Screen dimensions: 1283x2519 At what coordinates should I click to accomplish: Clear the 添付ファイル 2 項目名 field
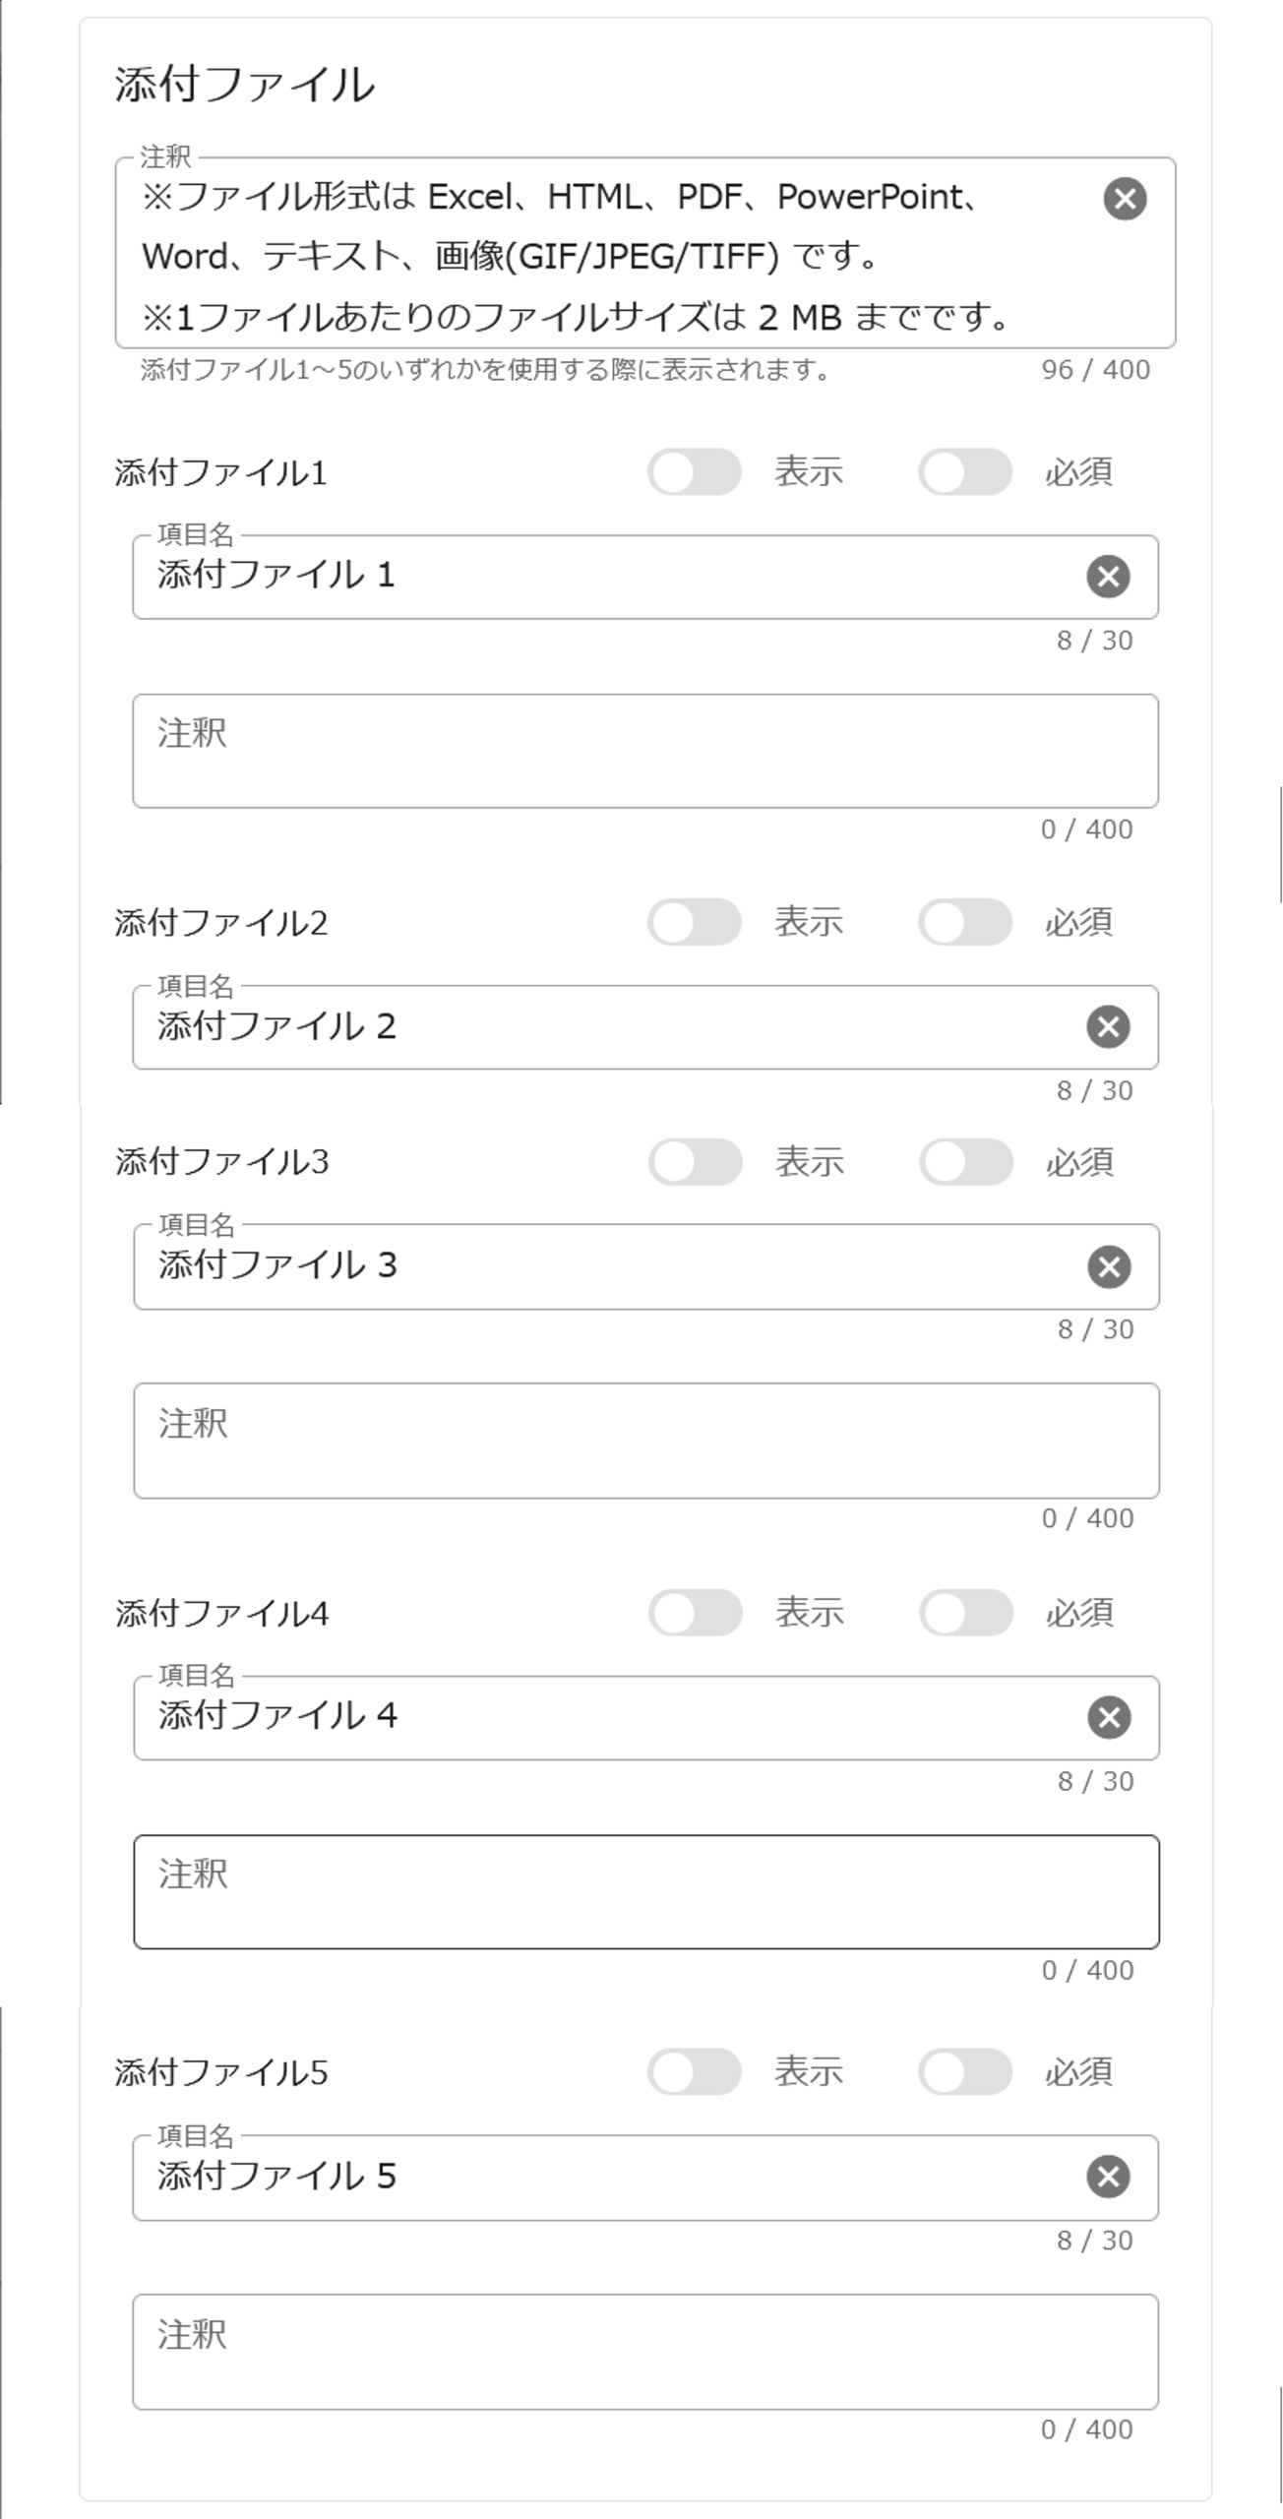[x=1108, y=1027]
